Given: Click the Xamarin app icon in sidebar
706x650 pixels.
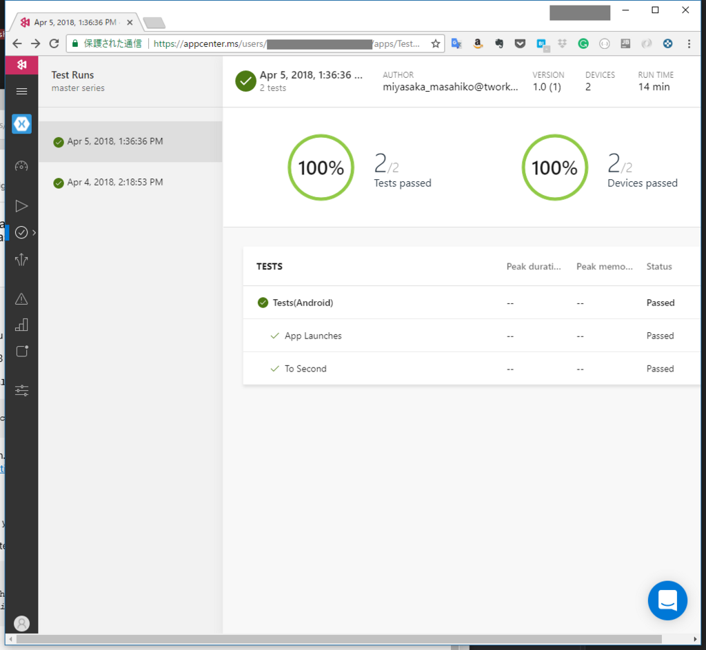Looking at the screenshot, I should pos(21,124).
